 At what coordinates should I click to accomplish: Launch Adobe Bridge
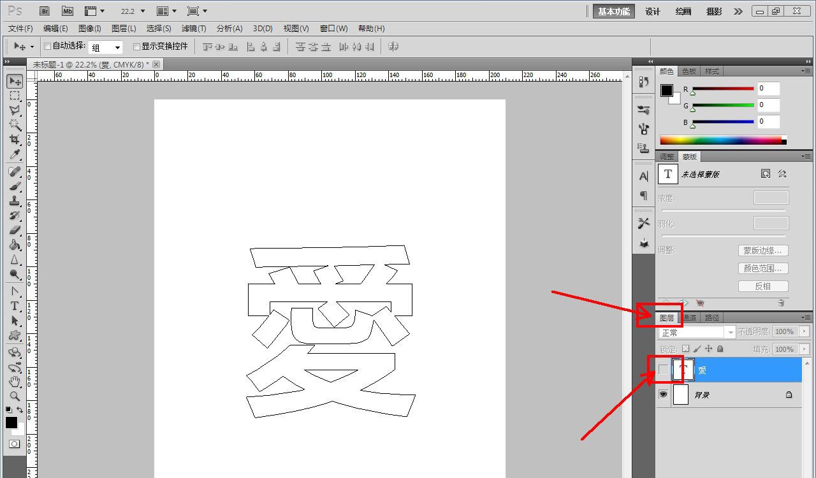coord(44,11)
